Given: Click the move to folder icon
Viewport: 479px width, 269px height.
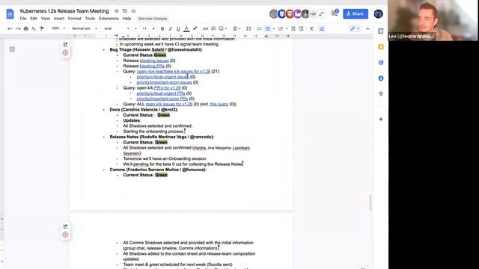Looking at the screenshot, I should (x=125, y=11).
